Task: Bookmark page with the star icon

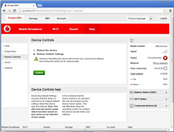Action: 165,11
